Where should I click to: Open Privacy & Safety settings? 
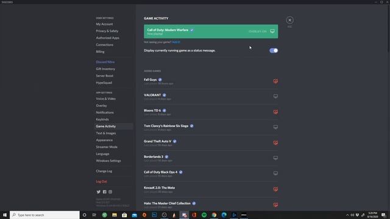[107, 31]
